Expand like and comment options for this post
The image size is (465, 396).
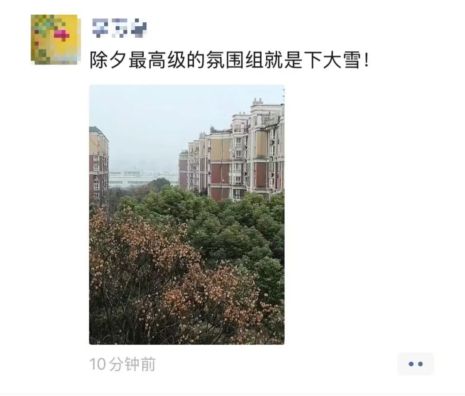[x=415, y=364]
